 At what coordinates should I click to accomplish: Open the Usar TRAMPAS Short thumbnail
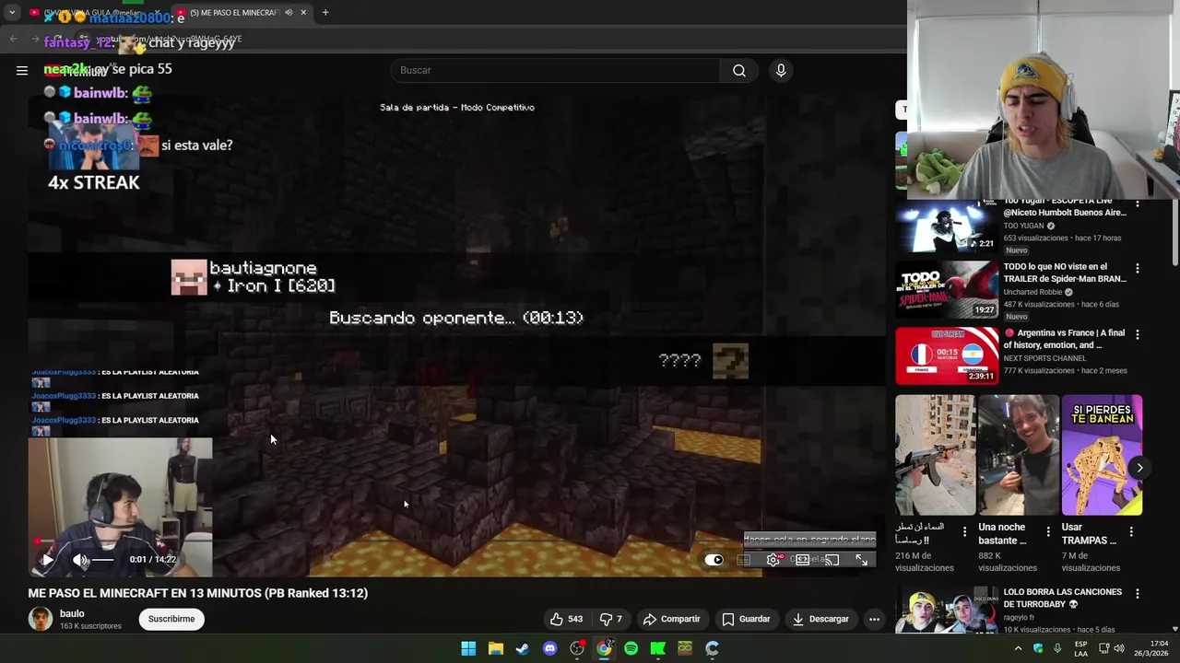pos(1102,455)
